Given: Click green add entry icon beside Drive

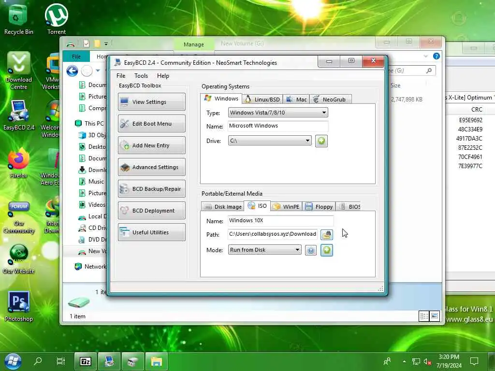Looking at the screenshot, I should [321, 141].
